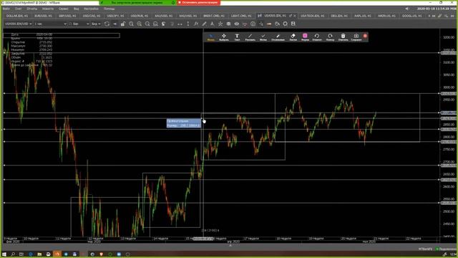Choose the Eraser annotation tool

point(293,37)
